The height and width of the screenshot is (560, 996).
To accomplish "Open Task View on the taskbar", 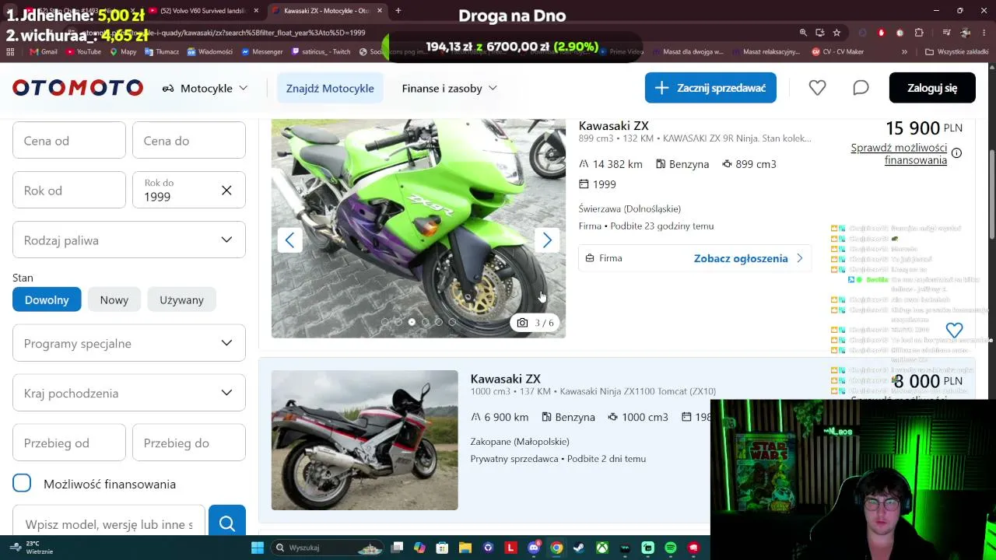I will pos(397,548).
